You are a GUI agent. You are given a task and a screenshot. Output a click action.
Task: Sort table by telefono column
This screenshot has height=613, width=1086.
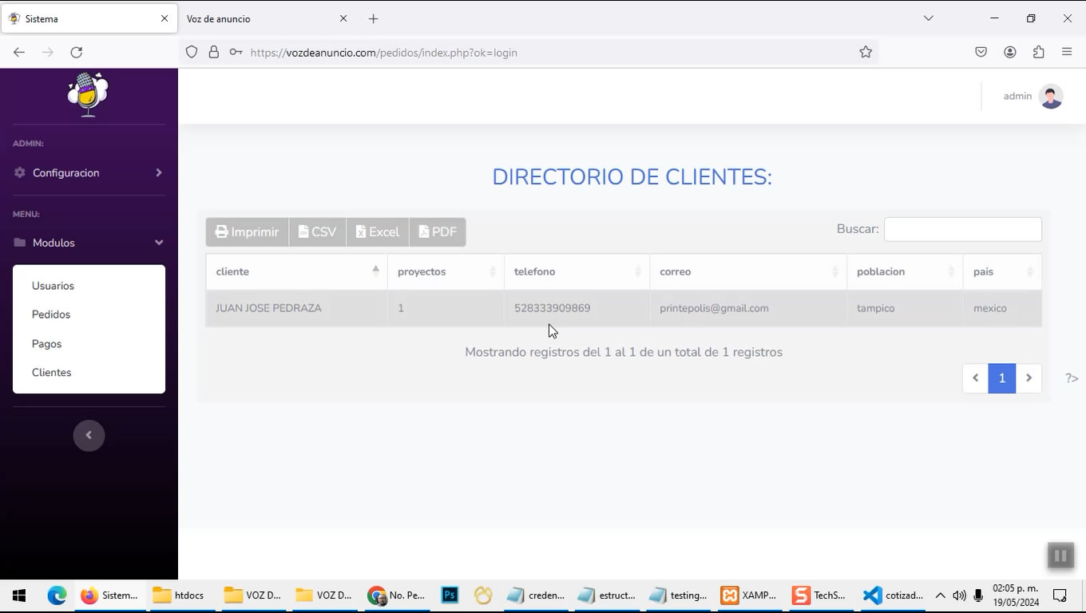(576, 271)
